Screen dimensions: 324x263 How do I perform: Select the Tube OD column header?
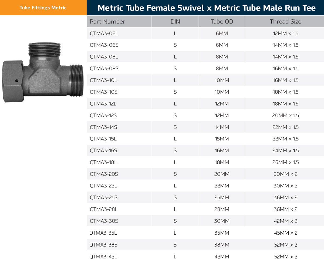pyautogui.click(x=222, y=22)
